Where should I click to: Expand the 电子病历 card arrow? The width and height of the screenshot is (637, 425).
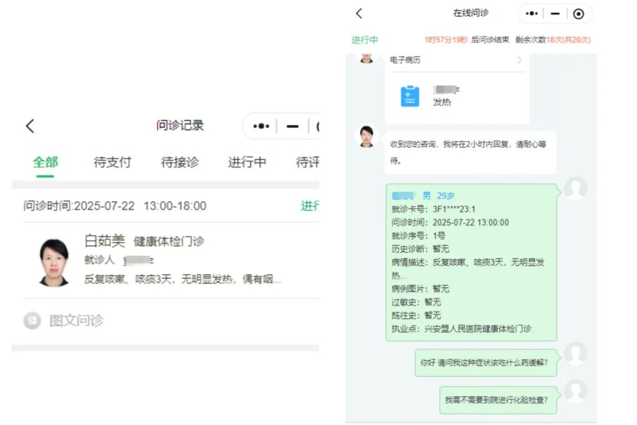(x=519, y=60)
